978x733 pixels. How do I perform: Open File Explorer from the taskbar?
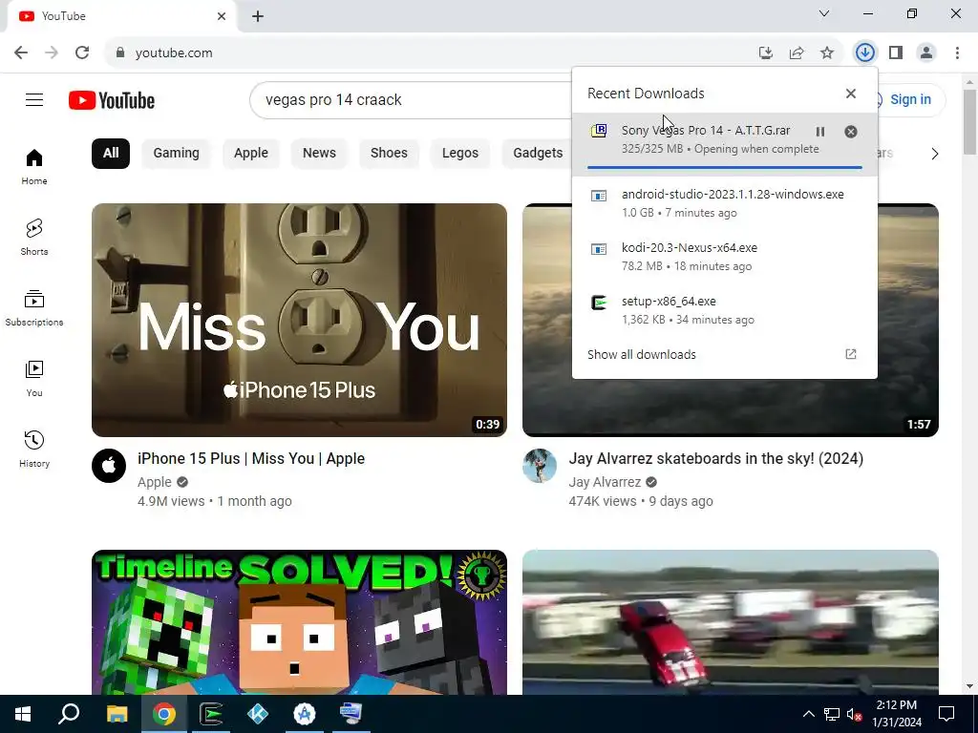click(117, 714)
